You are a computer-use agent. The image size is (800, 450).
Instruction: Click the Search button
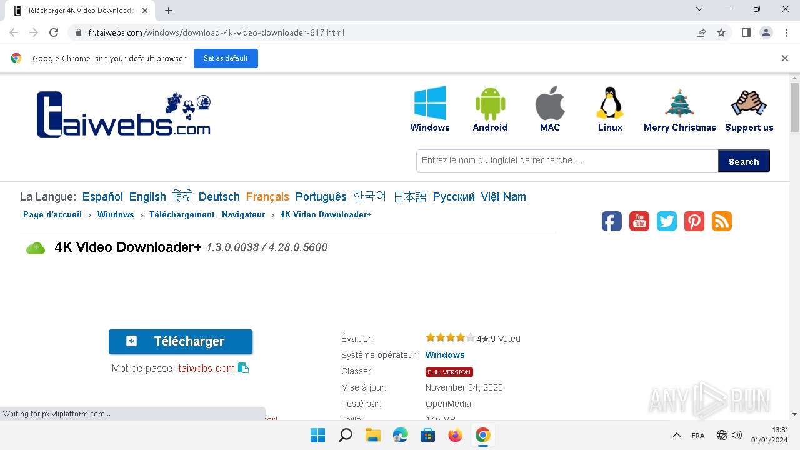[744, 161]
